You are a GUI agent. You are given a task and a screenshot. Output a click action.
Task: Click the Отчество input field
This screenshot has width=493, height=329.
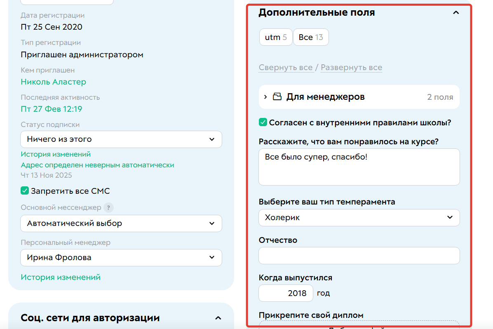[x=359, y=256]
